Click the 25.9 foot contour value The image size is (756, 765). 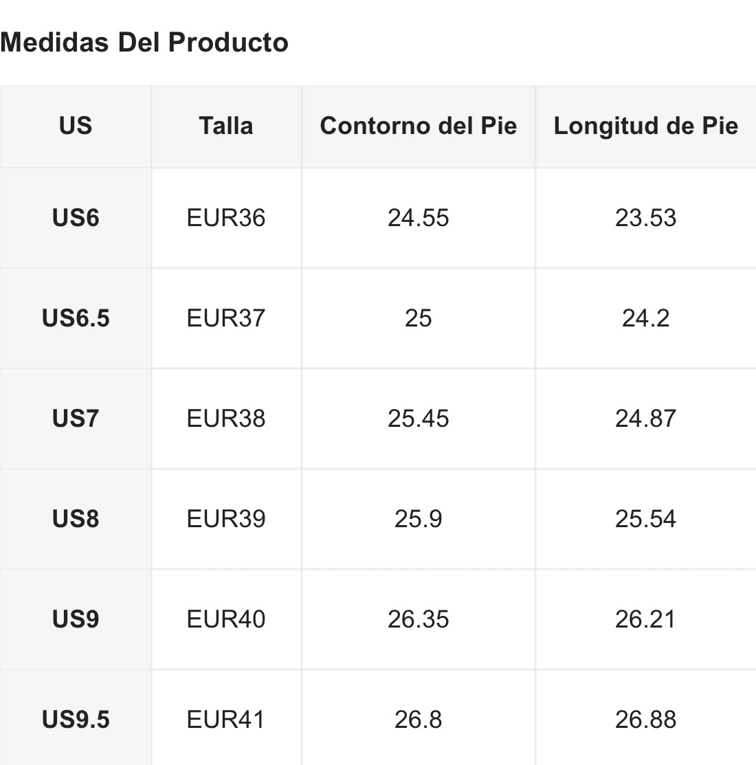(x=418, y=519)
